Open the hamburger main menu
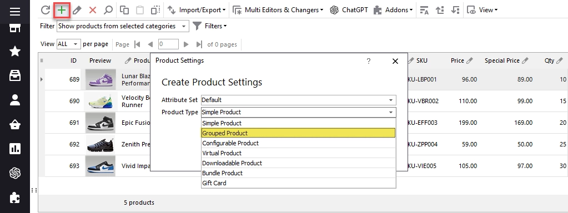The height and width of the screenshot is (213, 568). [15, 12]
